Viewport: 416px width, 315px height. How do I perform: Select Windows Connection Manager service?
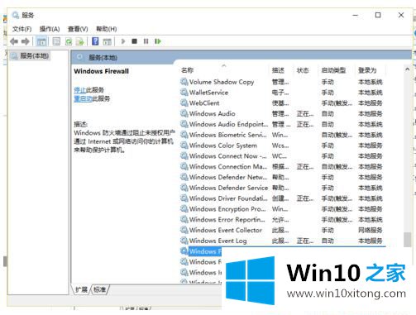283,166
